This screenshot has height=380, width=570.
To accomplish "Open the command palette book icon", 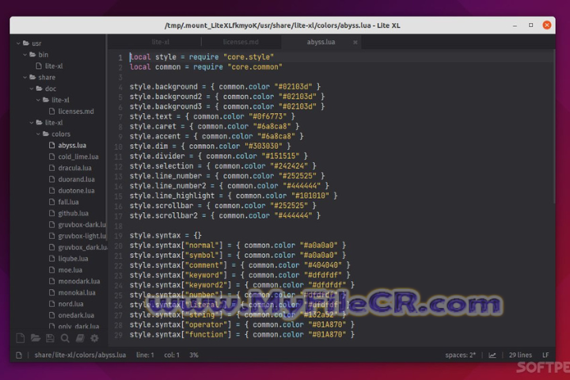I will tap(80, 338).
